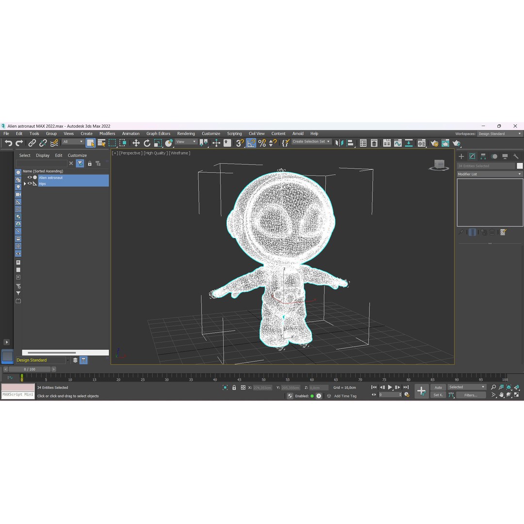Select the Move tool

(x=136, y=143)
